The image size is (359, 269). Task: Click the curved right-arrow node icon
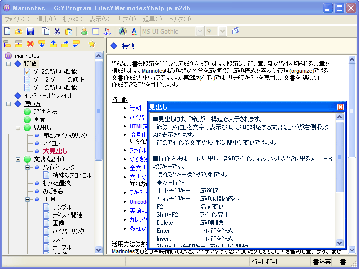click(65, 44)
